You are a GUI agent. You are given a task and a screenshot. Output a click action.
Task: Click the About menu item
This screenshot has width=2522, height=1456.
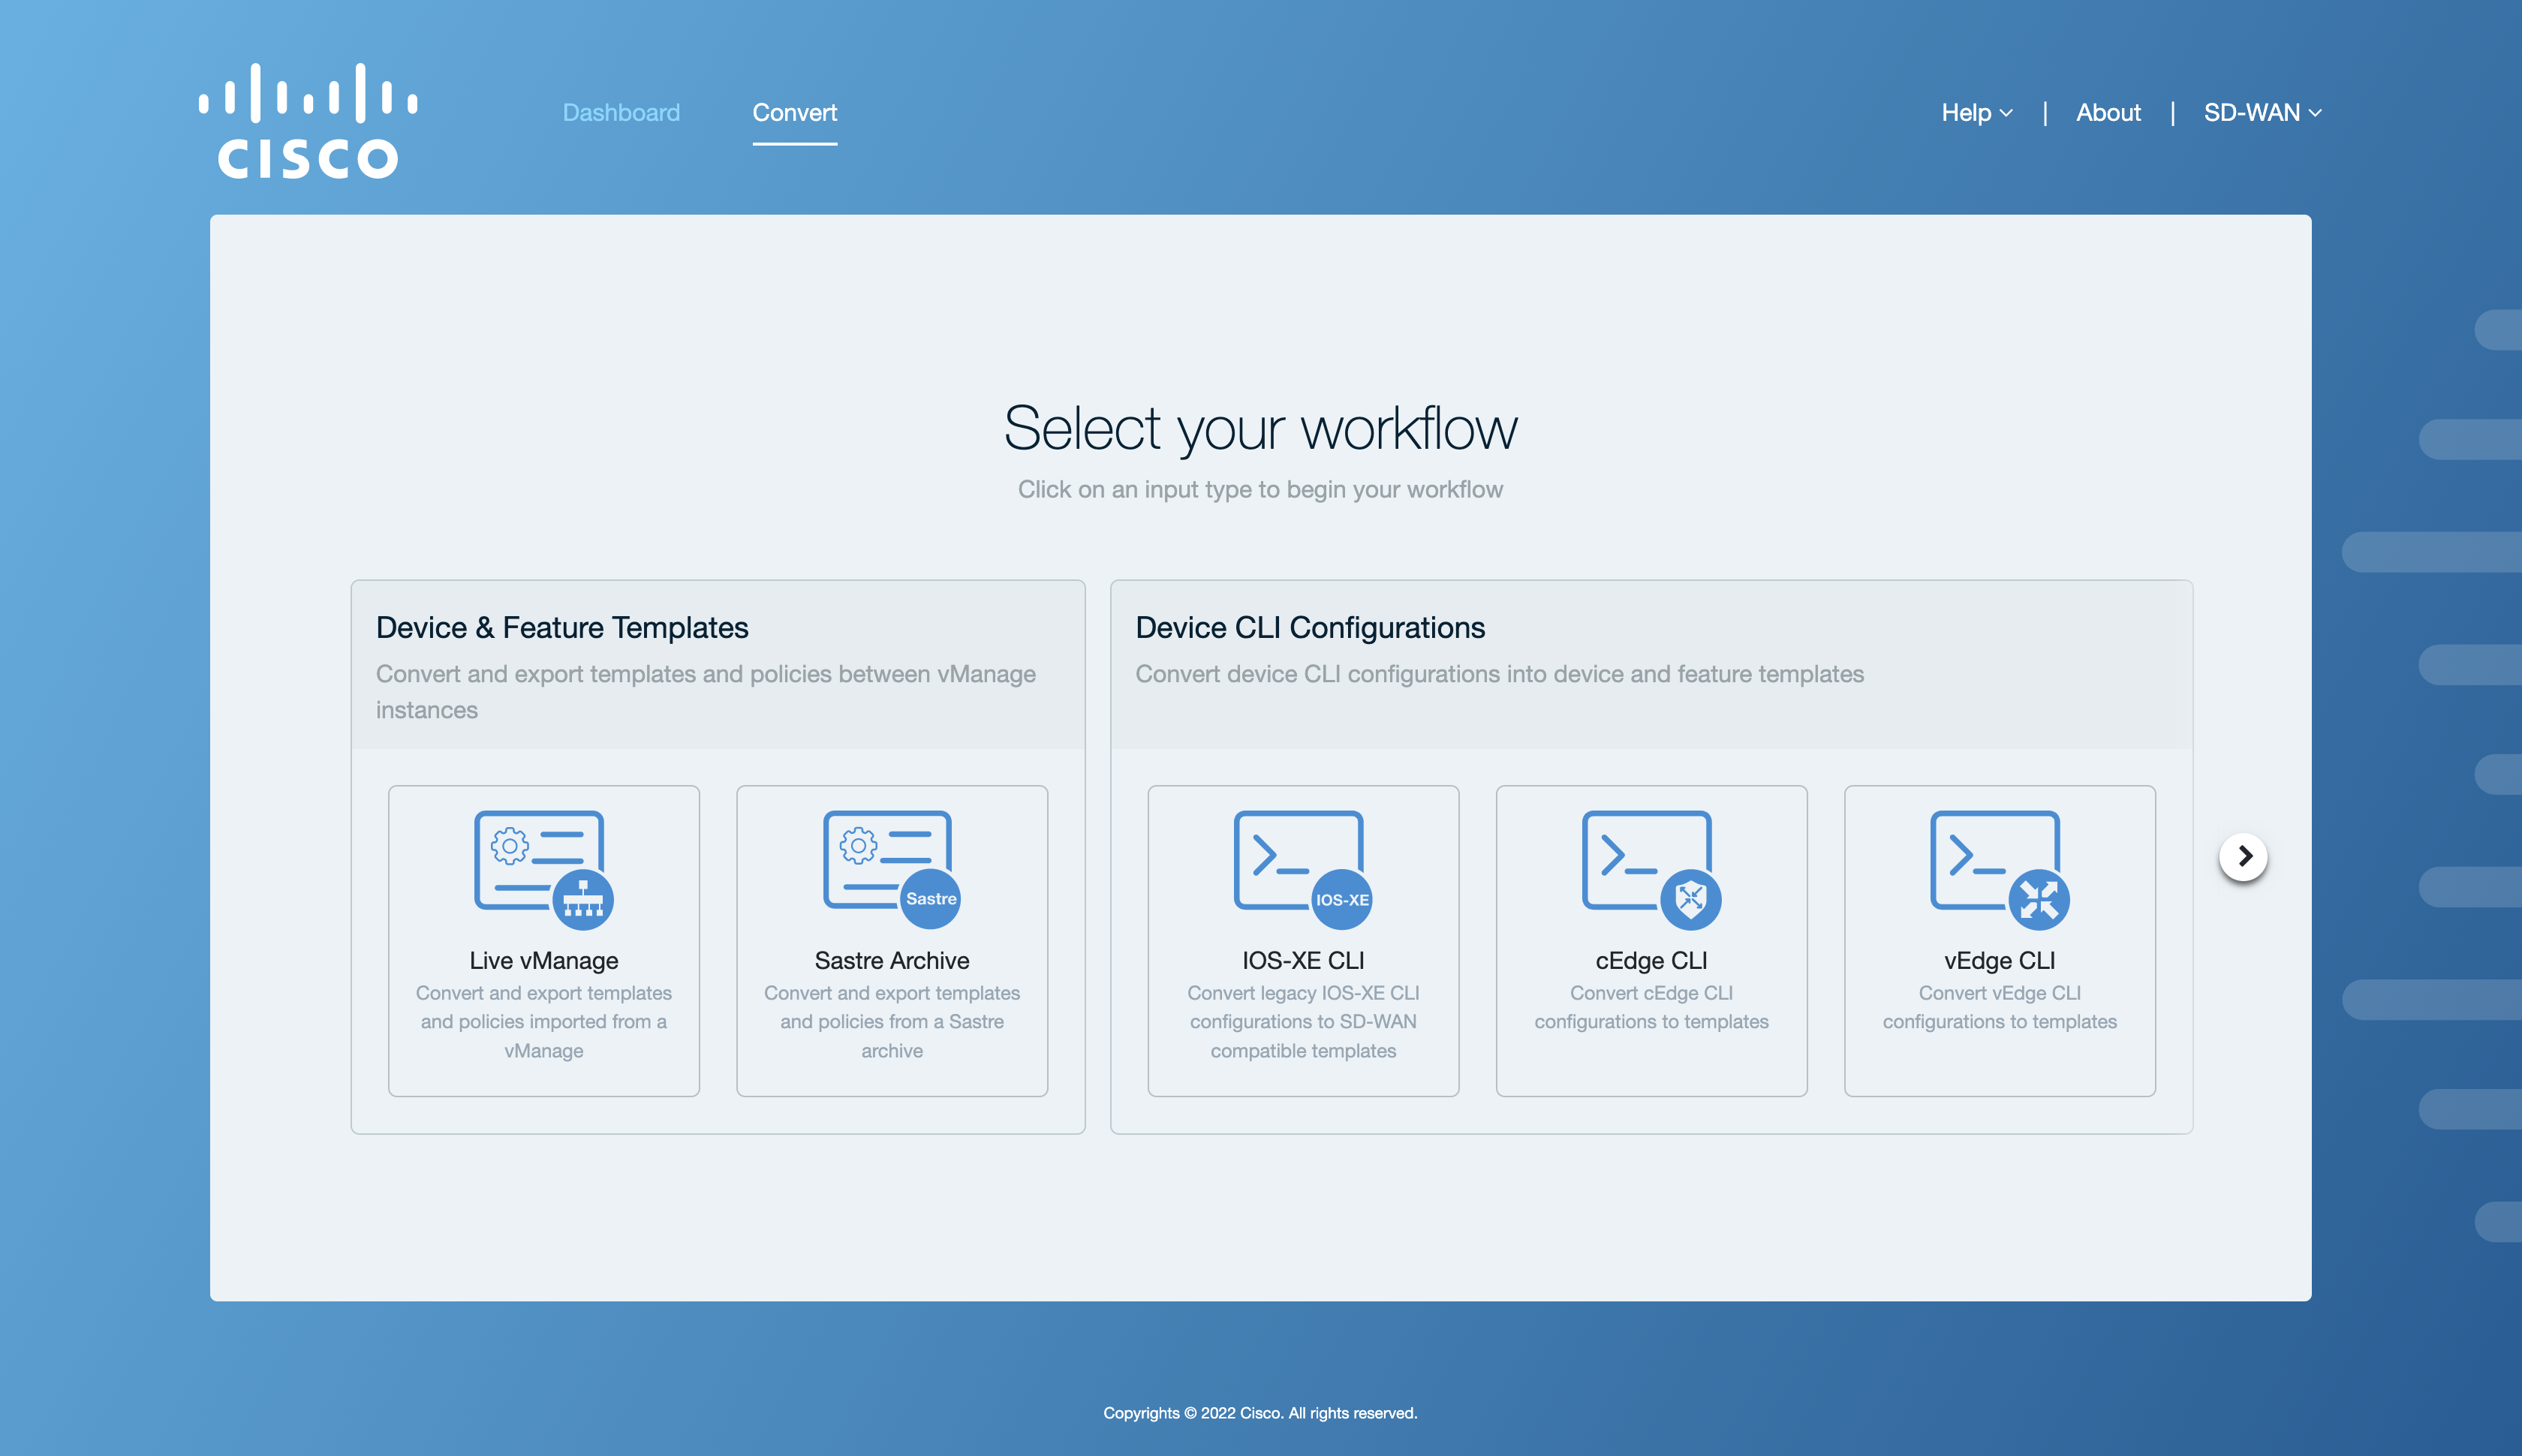pyautogui.click(x=2108, y=111)
